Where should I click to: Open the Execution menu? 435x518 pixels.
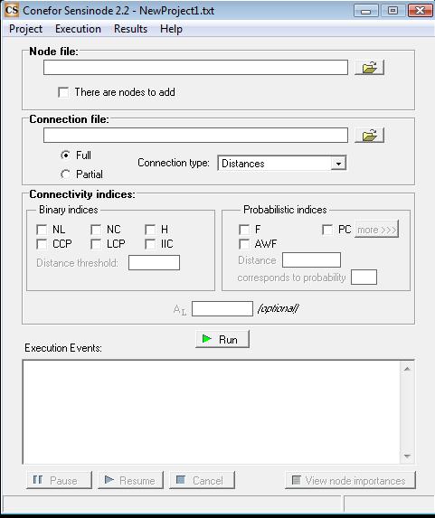tap(78, 29)
